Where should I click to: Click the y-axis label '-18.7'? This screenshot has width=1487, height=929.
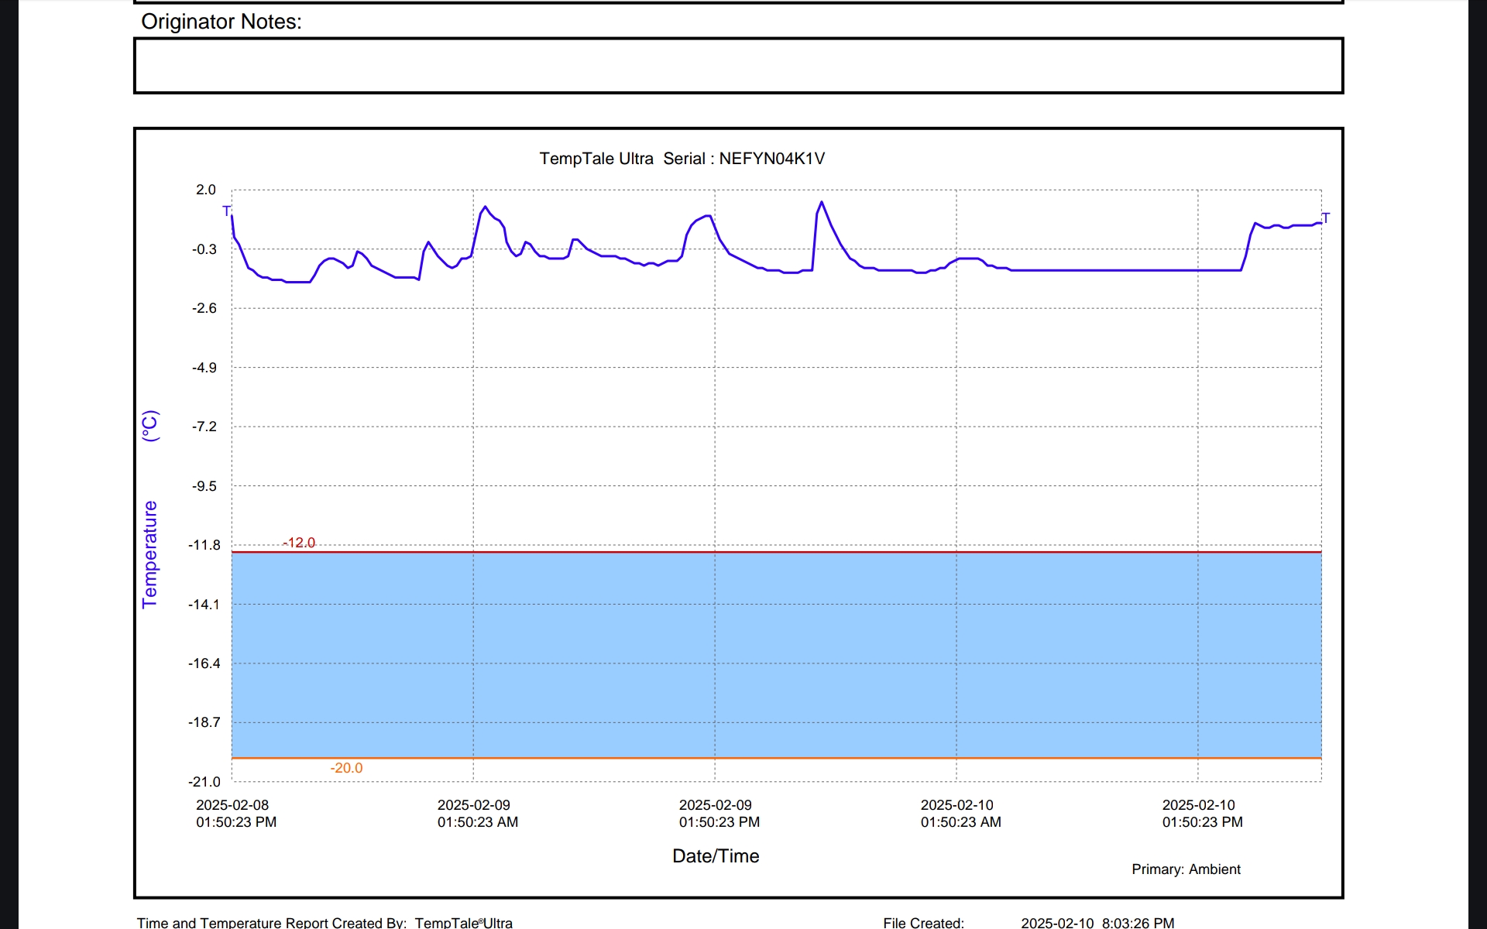204,722
